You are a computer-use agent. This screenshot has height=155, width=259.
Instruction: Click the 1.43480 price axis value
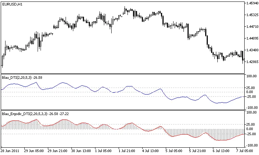[x=252, y=50]
